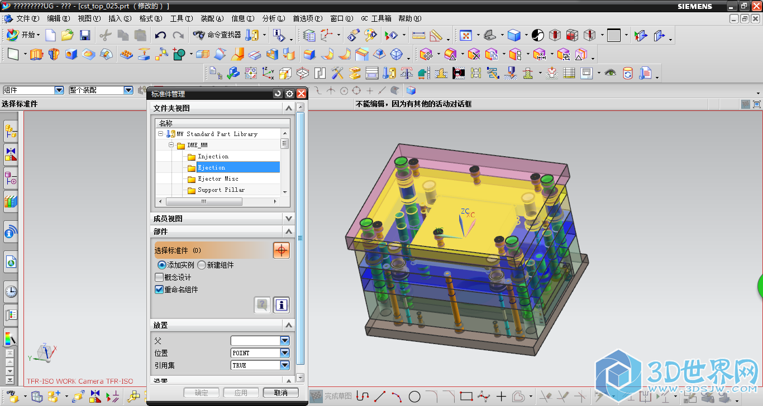Select the Injection folder
Viewport: 763px width, 406px height.
coord(213,157)
